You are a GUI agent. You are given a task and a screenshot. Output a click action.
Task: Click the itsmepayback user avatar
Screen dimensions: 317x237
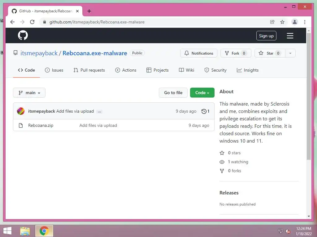pyautogui.click(x=21, y=111)
